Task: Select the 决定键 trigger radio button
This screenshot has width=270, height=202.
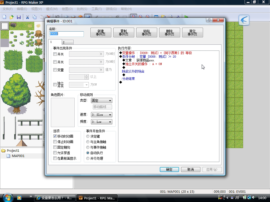Action: coord(88,136)
